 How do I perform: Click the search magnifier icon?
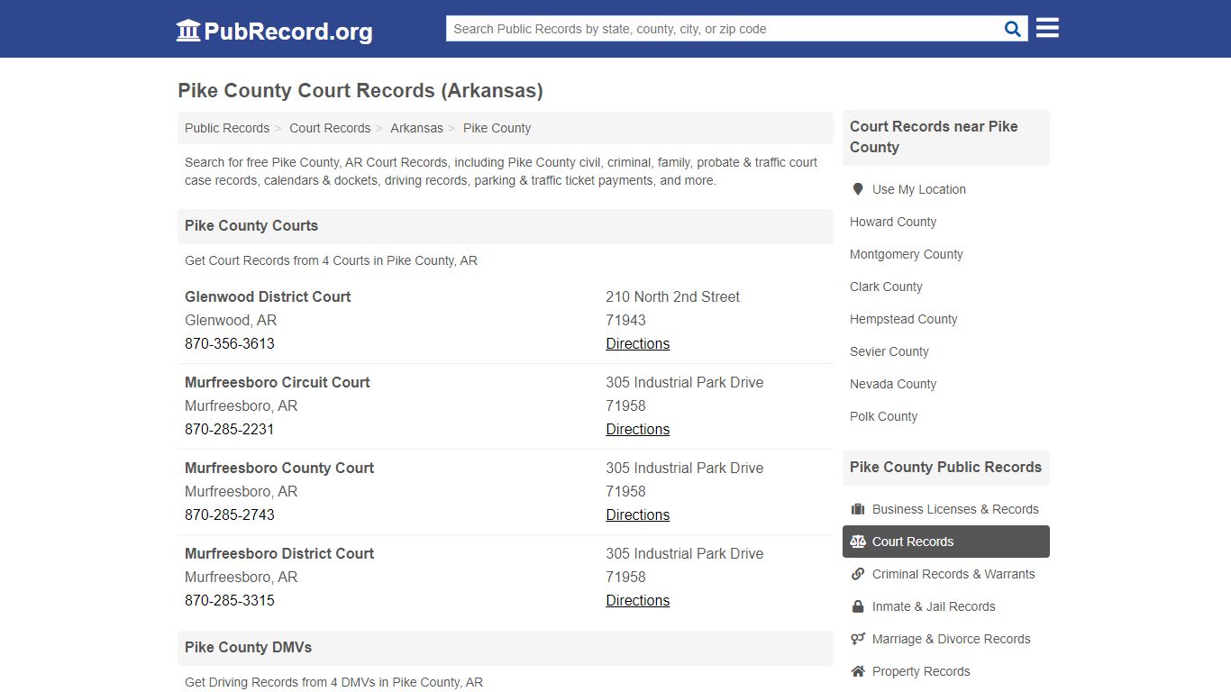pos(1013,29)
